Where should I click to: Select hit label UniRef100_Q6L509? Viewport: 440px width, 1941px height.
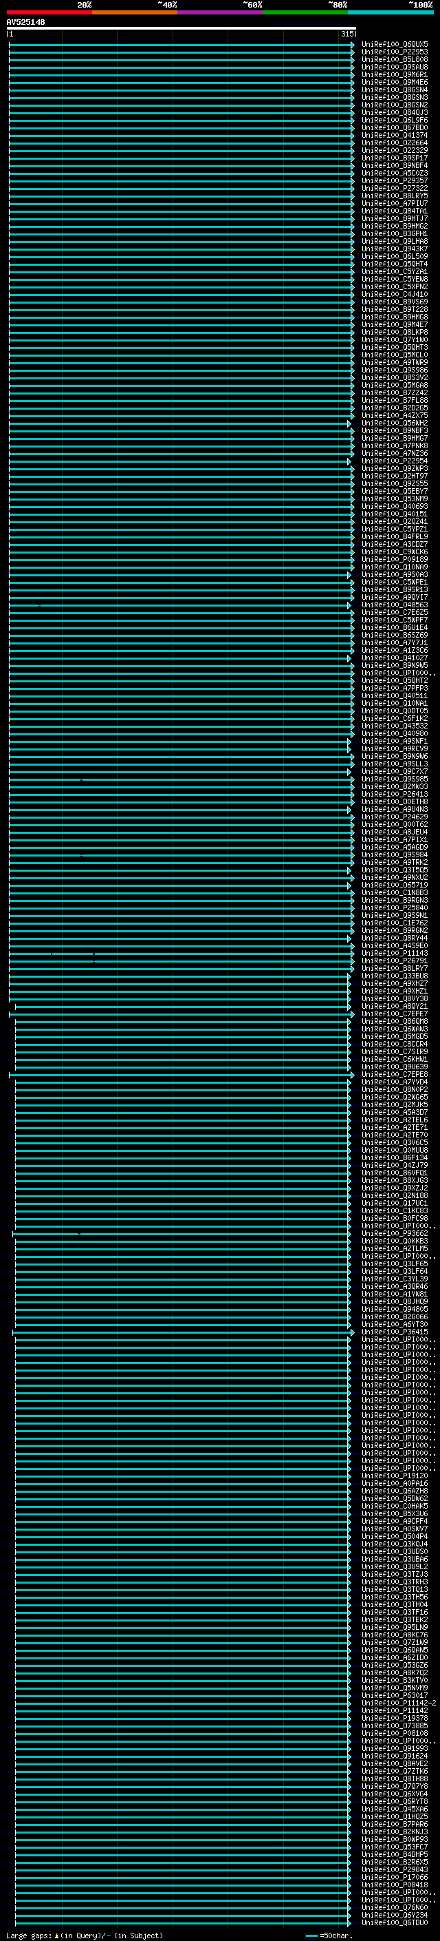click(x=395, y=256)
